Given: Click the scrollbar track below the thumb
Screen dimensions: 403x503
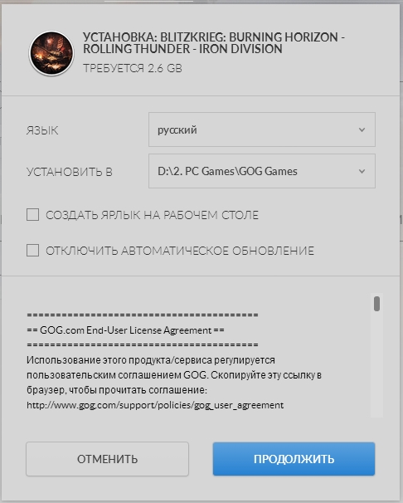Looking at the screenshot, I should pyautogui.click(x=376, y=364).
